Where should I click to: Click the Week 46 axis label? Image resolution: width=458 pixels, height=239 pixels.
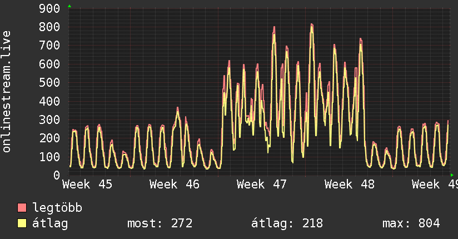coord(175,185)
